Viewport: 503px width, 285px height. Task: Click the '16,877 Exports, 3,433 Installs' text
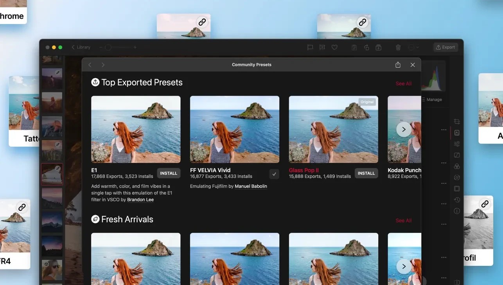tap(221, 177)
